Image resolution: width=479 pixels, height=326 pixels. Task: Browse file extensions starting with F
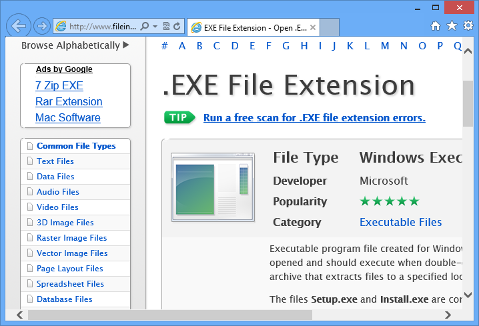point(269,46)
